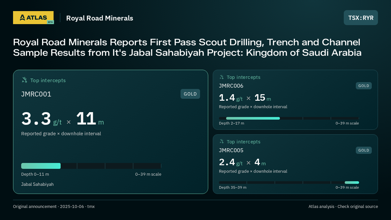Click the GOLD tag on the JMRC006 card
Image resolution: width=391 pixels, height=220 pixels.
point(364,86)
